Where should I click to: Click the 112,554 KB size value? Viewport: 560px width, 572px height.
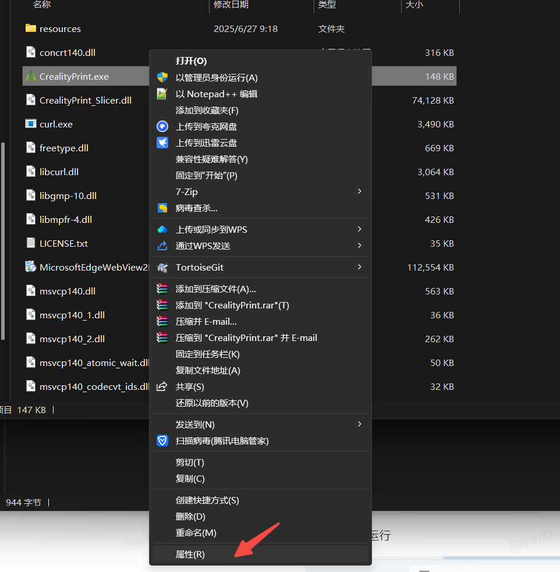431,268
